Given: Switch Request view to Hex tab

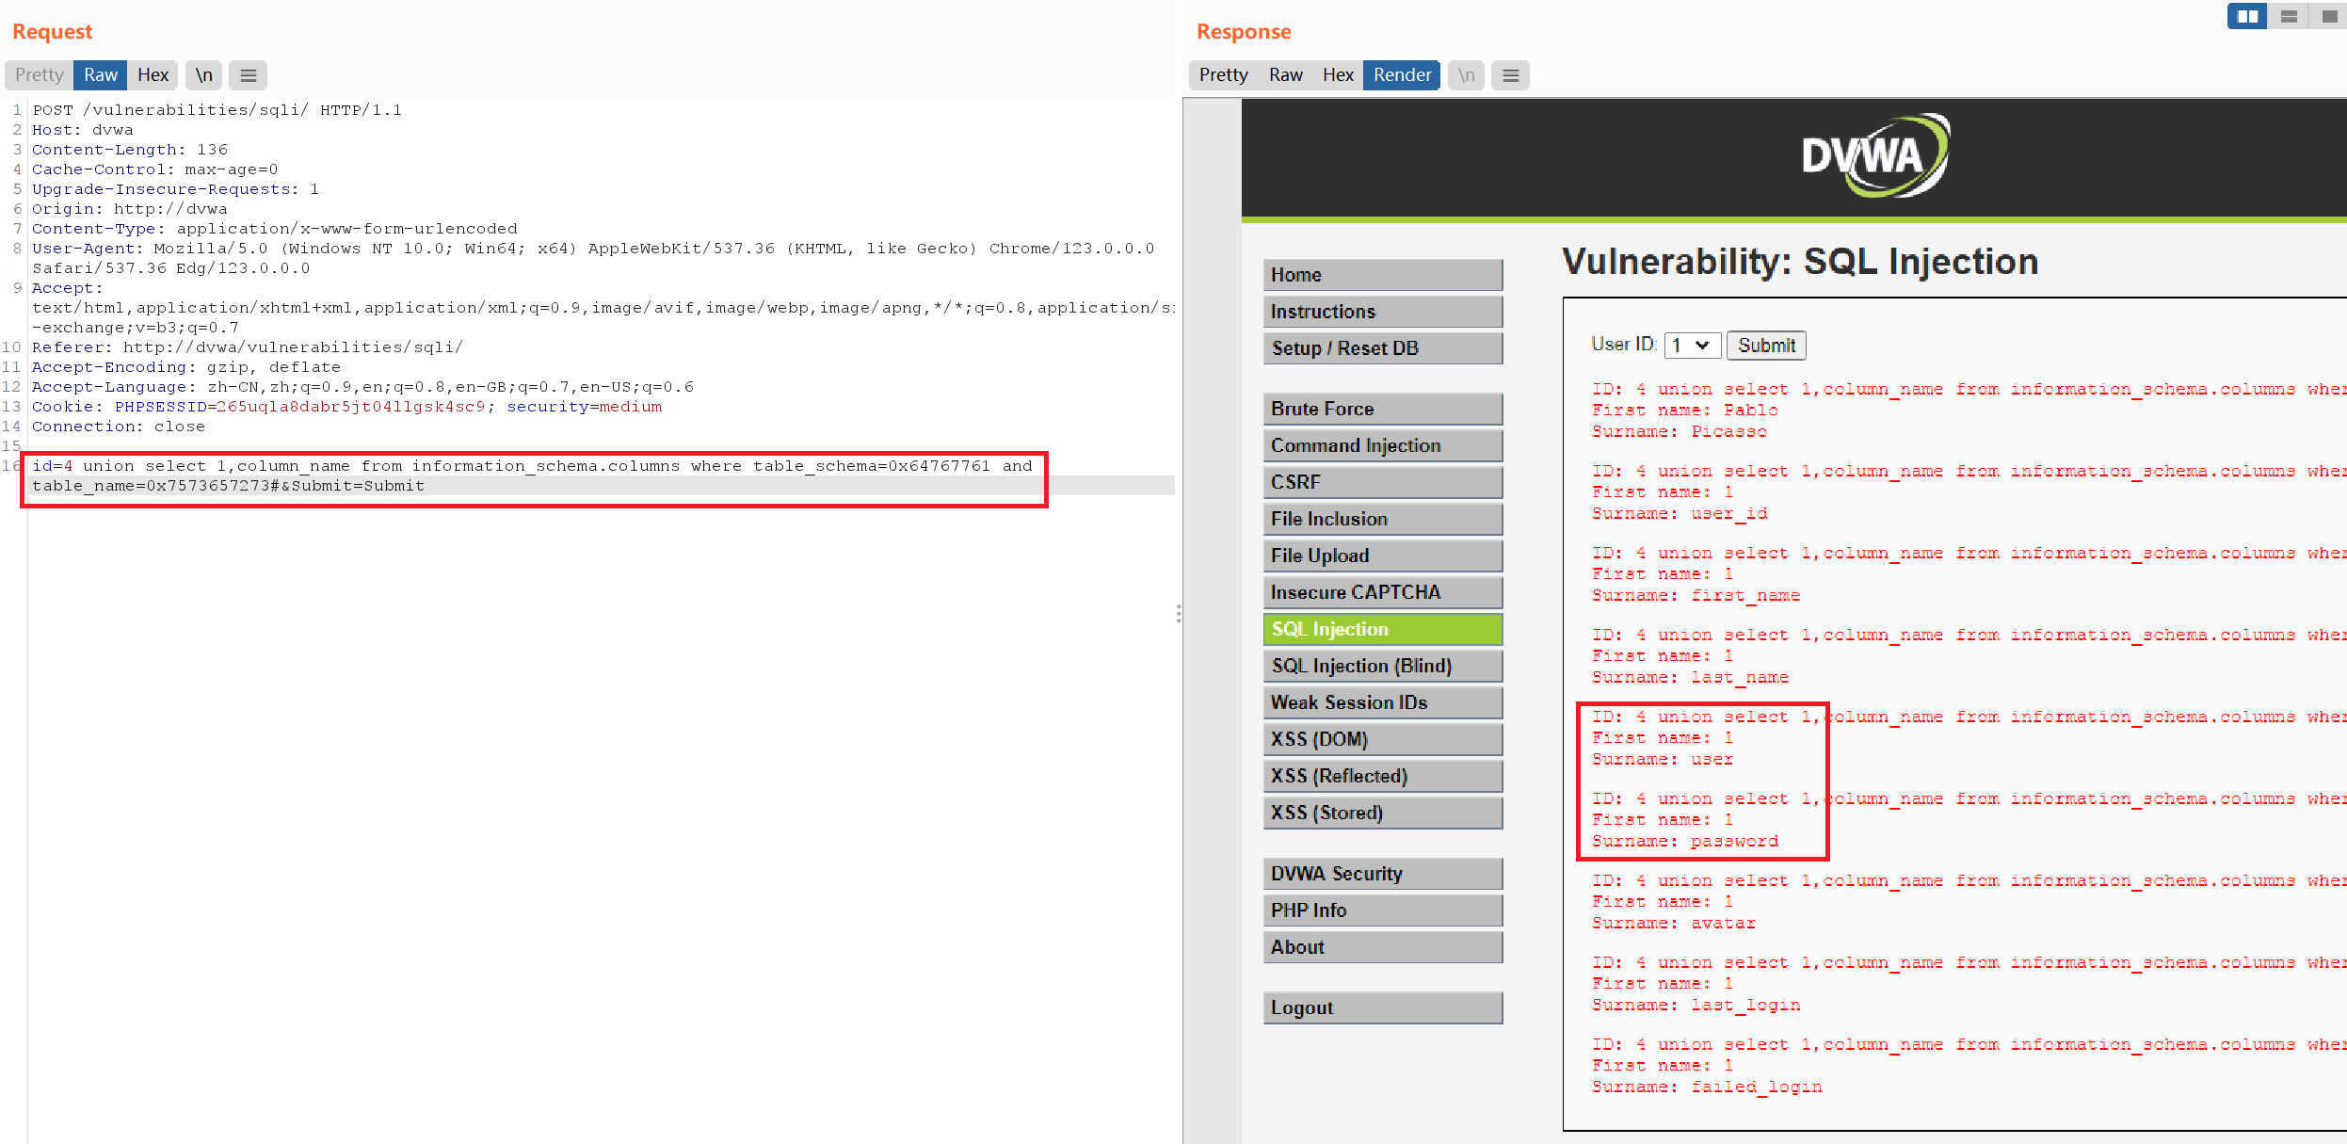Looking at the screenshot, I should point(153,75).
